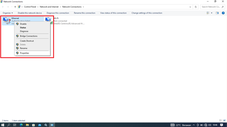Click Rename this connection toolbar command
Image resolution: width=227 pixels, height=127 pixels.
(85, 13)
